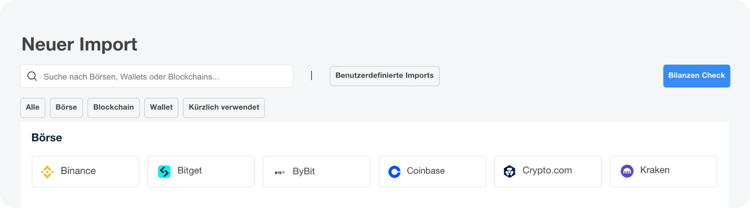
Task: Pick the ByBit exchange card
Action: point(317,172)
